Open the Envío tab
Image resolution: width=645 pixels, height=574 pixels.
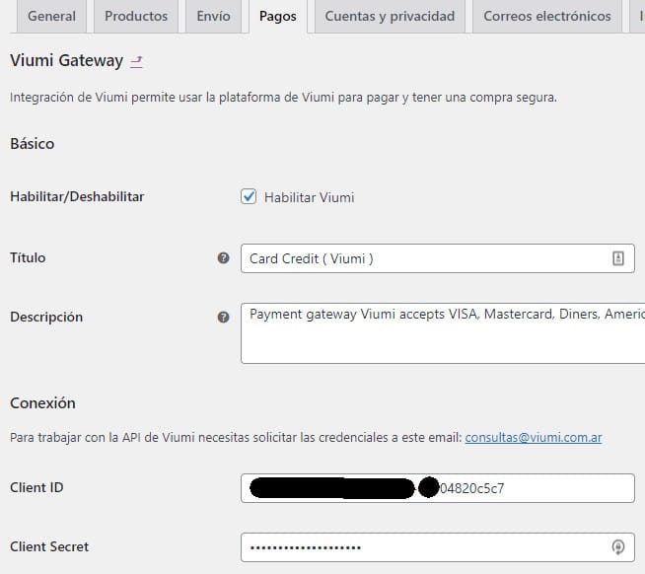213,16
